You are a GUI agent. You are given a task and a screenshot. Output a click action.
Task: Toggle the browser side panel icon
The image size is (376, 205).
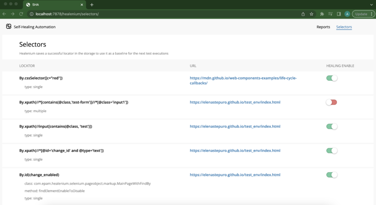(339, 14)
